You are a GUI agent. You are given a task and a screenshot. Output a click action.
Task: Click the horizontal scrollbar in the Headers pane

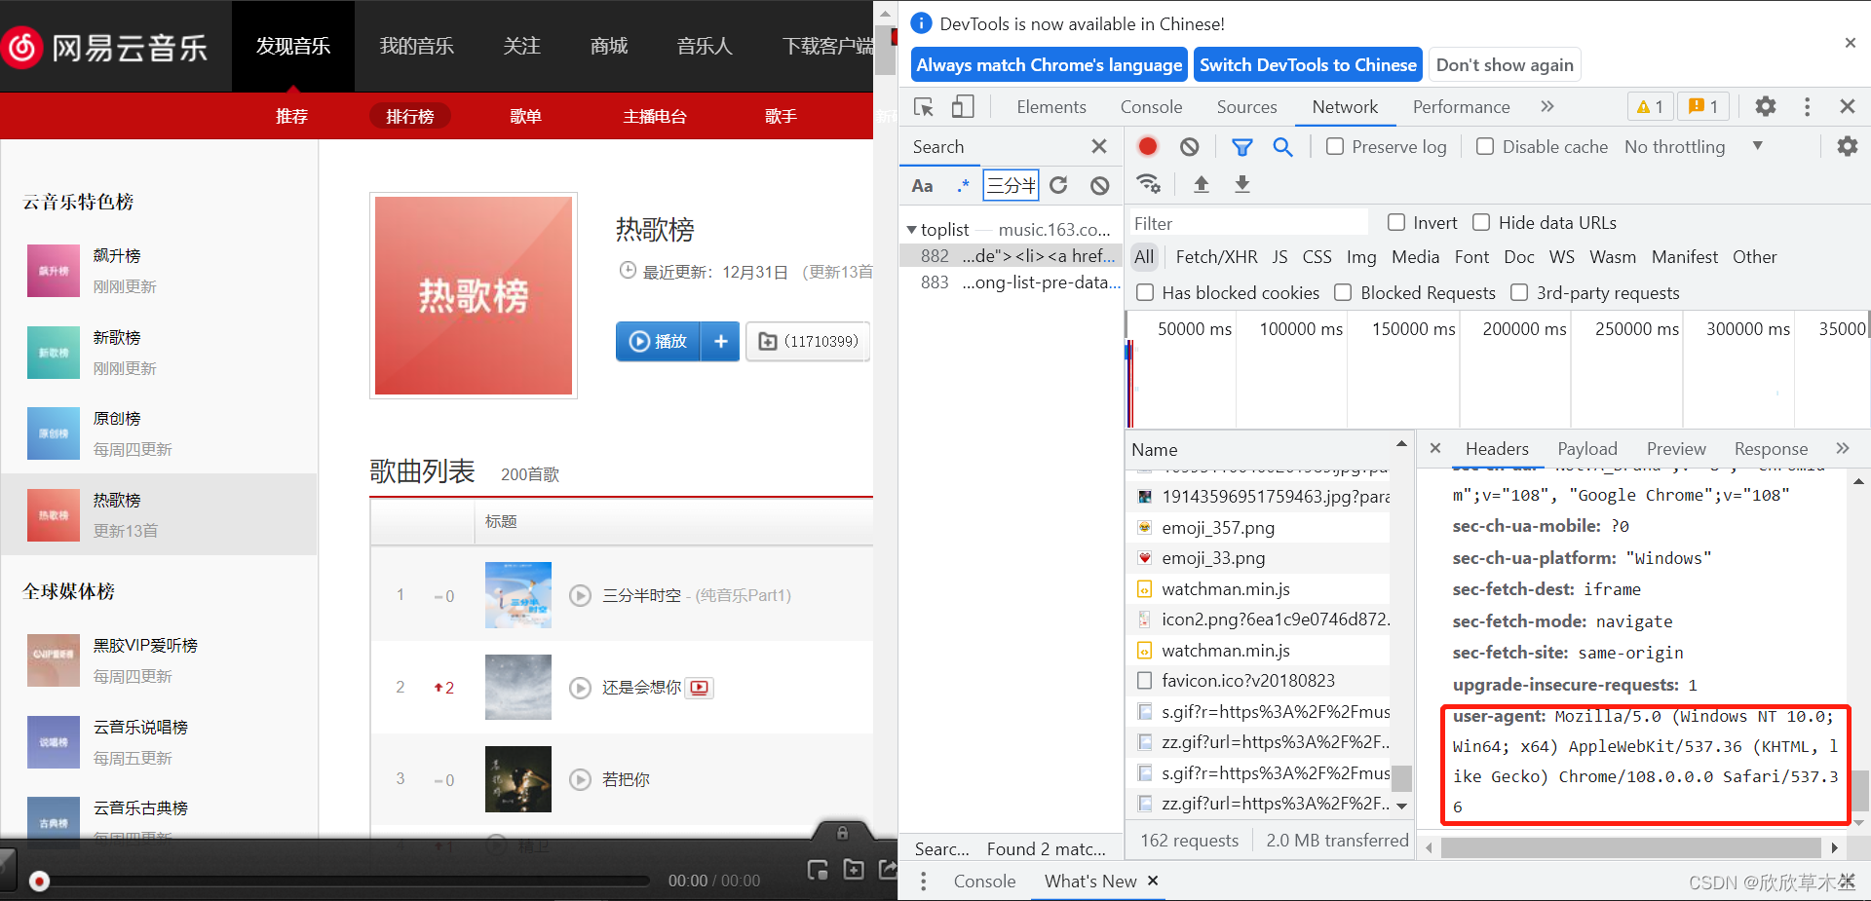pyautogui.click(x=1630, y=847)
